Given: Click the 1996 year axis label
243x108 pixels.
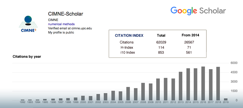Looking at the screenshot, I should pos(53,102).
